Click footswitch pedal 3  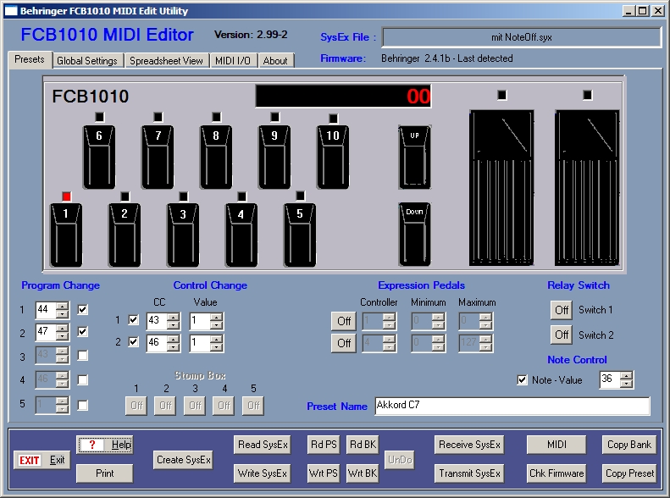point(183,235)
